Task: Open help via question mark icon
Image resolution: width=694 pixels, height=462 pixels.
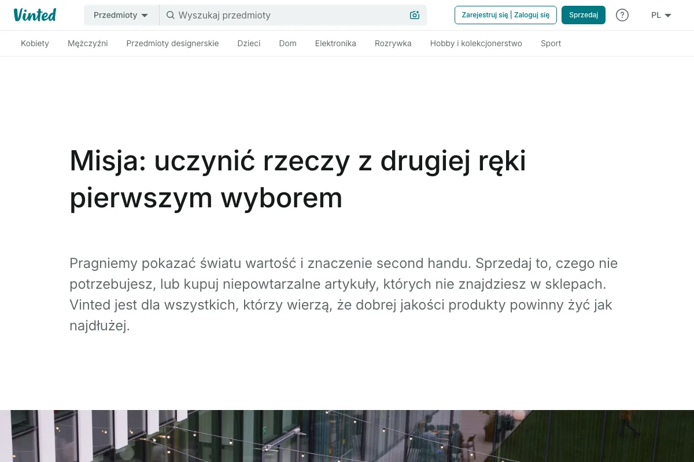Action: (x=622, y=15)
